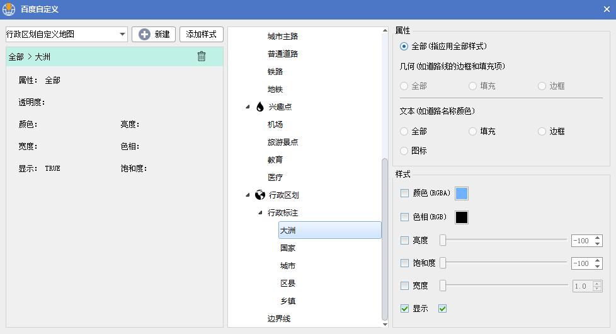
Task: Enable the 饱和度 checkbox
Action: coord(404,263)
